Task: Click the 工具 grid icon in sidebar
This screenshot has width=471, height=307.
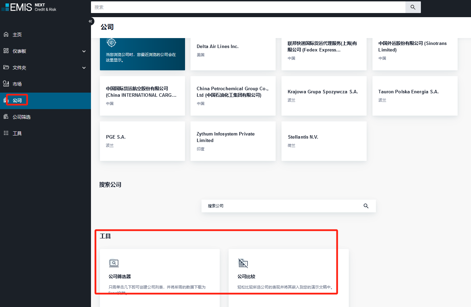Action: point(6,133)
